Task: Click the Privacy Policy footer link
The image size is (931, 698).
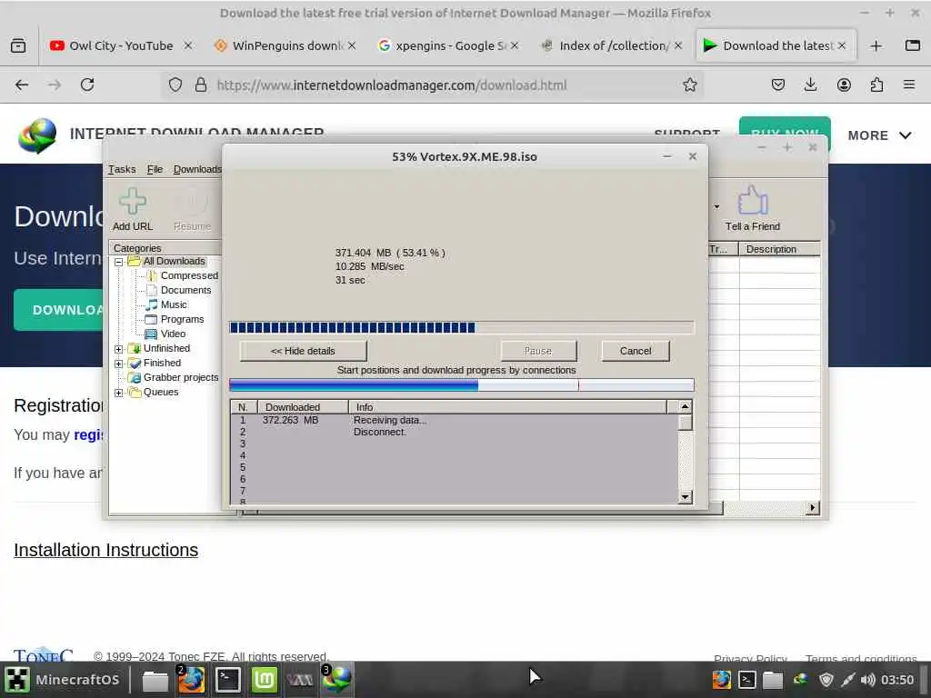Action: coord(750,658)
